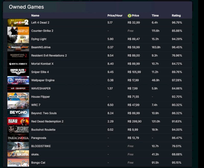Select the 111.6h playtime value
The height and width of the screenshot is (168, 204).
156,31
